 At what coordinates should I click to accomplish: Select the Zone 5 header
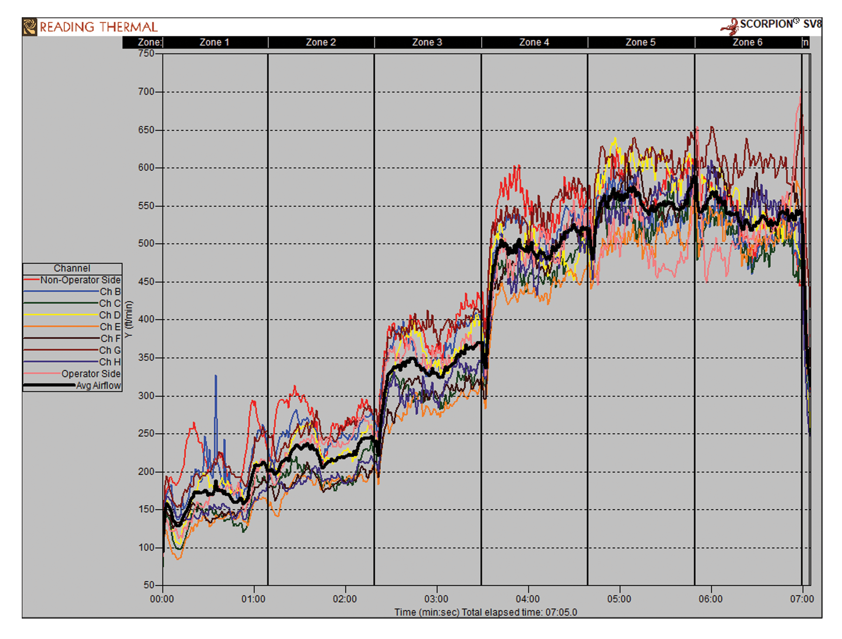pyautogui.click(x=641, y=42)
